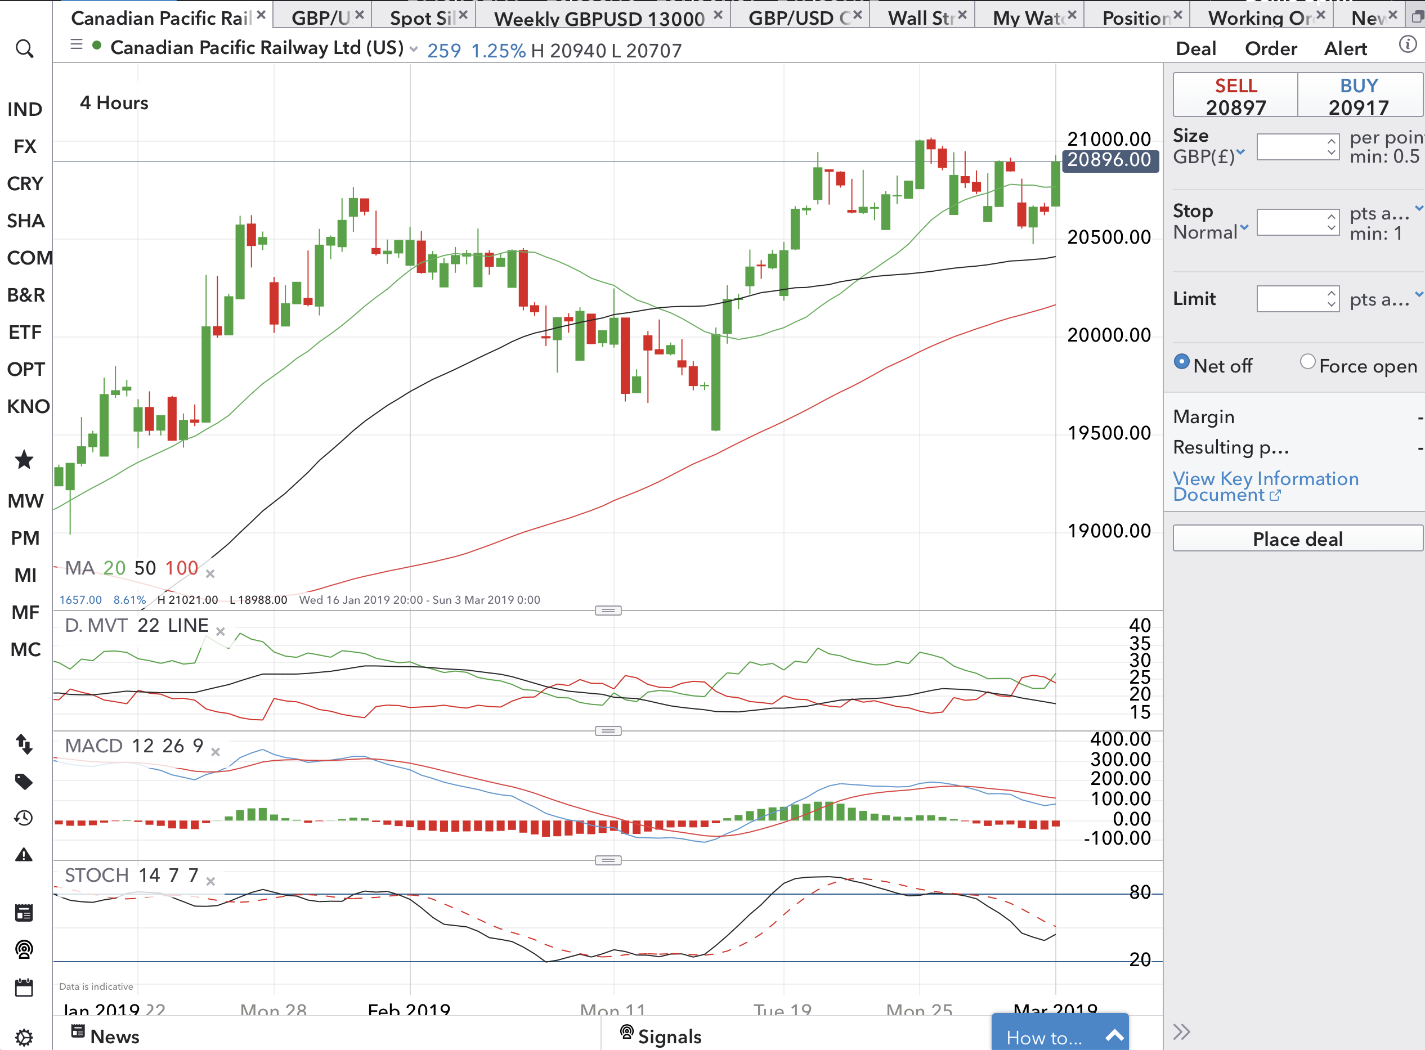Click the info icon next to Alert
The width and height of the screenshot is (1425, 1050).
(1408, 44)
